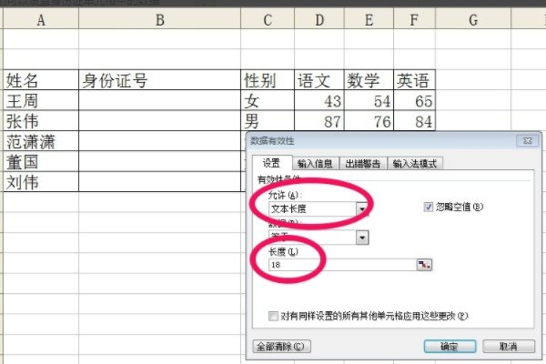Select the cell containing 范潇潇
The height and width of the screenshot is (364, 546).
click(x=41, y=141)
